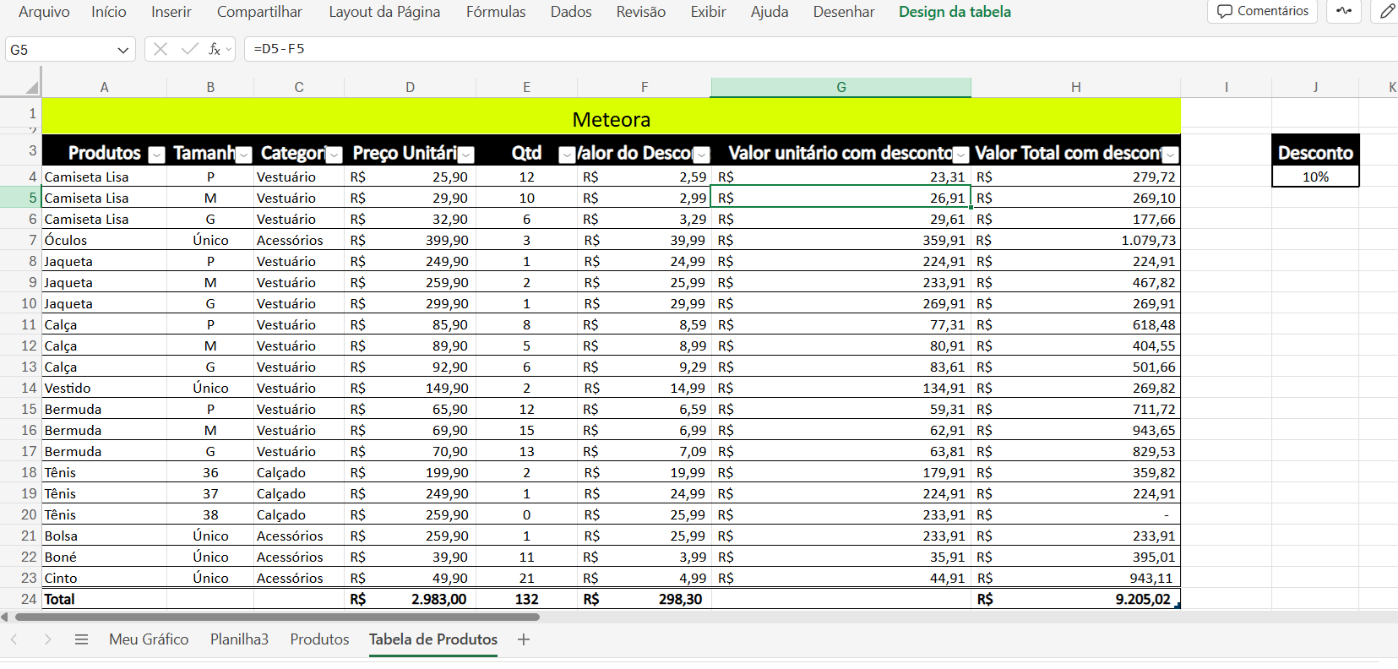Click the cancel formula X icon
The height and width of the screenshot is (669, 1398).
[x=160, y=50]
